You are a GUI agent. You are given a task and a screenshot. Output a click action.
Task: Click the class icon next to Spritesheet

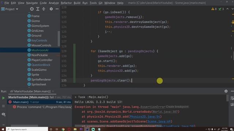(29, 84)
